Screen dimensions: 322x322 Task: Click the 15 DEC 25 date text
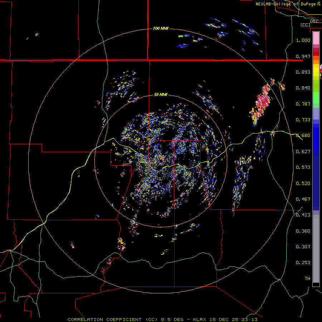pos(224,319)
